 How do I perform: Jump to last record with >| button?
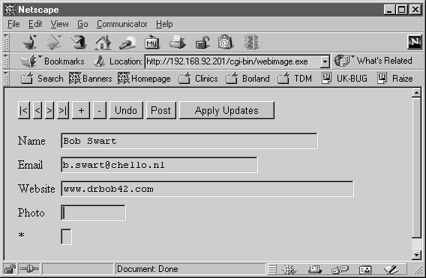click(x=63, y=110)
